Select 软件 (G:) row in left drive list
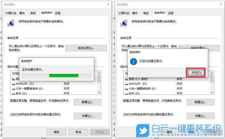 54,93
